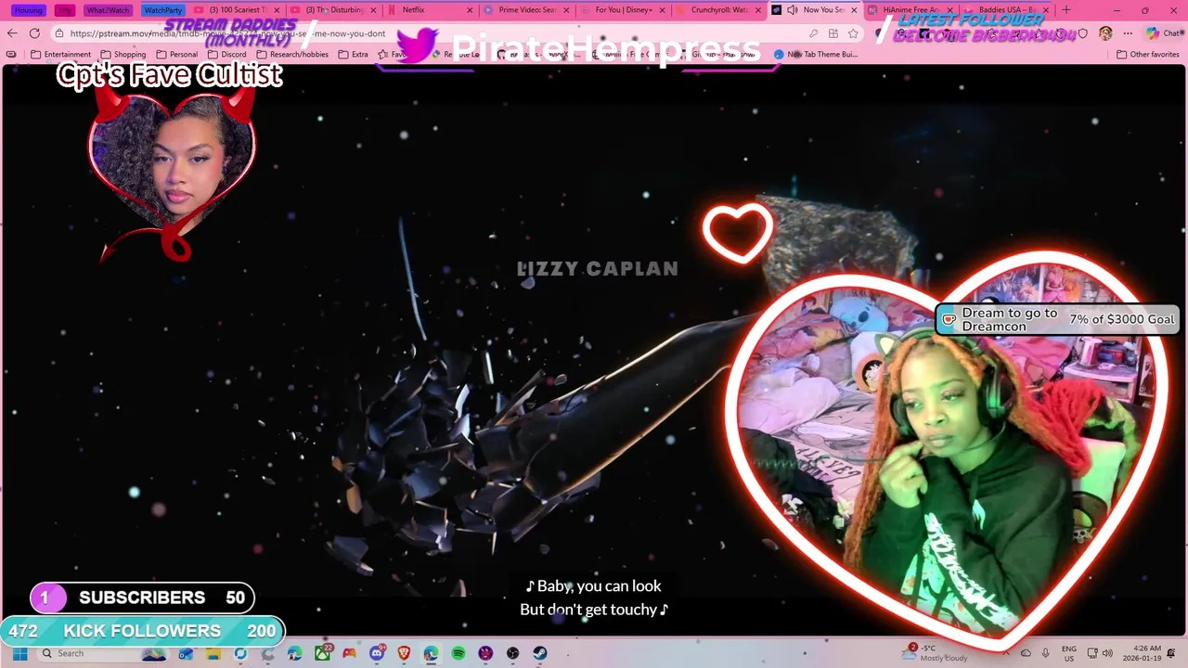Refresh the current page
Screen dimensions: 1188x668
[x=34, y=33]
